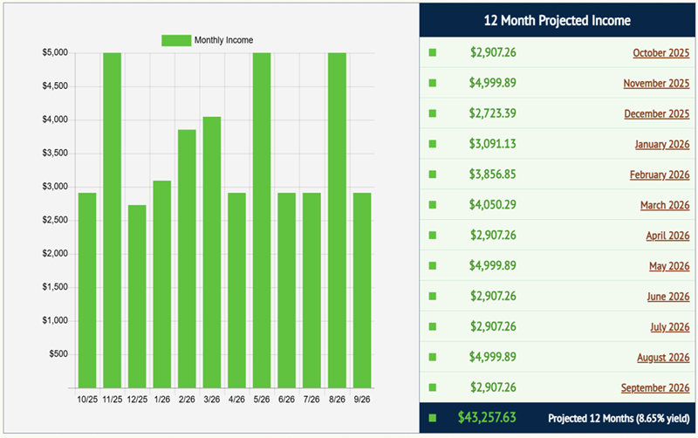698x438 pixels.
Task: Click the $43,257.63 projected total
Action: pos(487,418)
